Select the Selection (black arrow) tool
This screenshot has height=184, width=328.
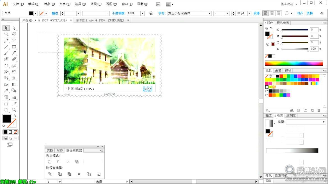point(6,28)
